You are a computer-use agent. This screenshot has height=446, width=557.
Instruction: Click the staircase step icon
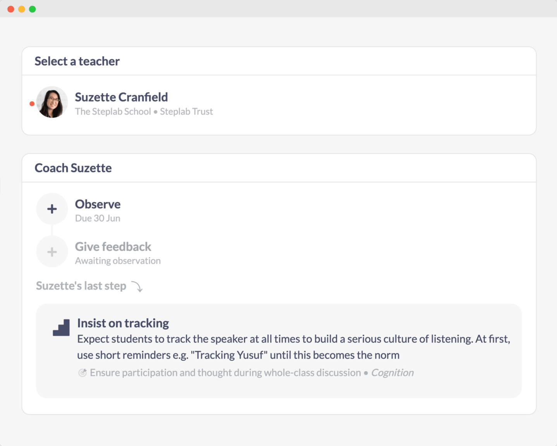[x=61, y=328]
